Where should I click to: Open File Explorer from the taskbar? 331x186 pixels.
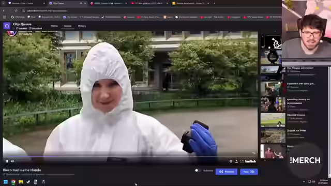tap(21, 182)
